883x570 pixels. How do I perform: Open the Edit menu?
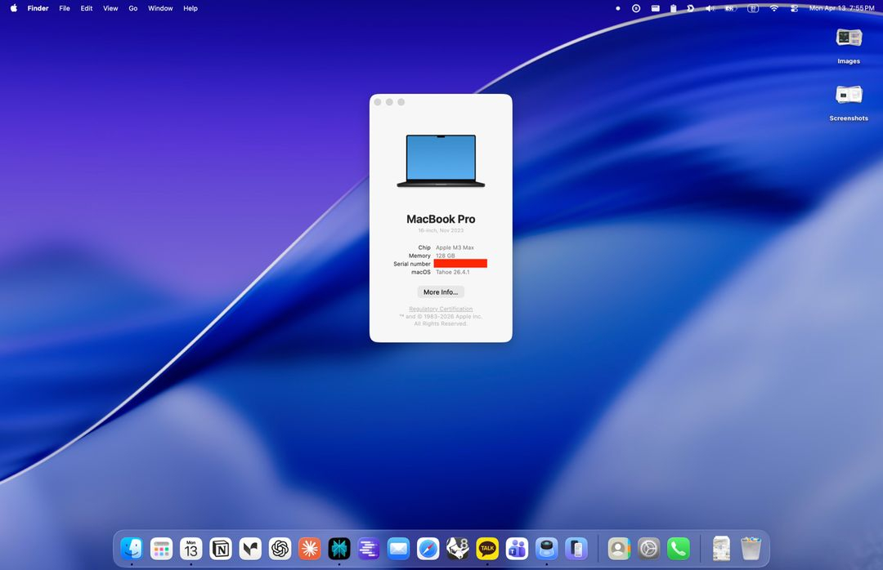(x=86, y=8)
